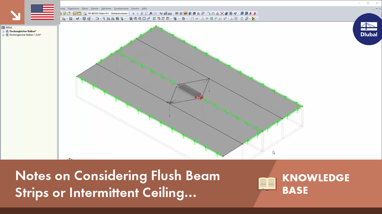Click the isometric cube view icon

click(x=144, y=19)
